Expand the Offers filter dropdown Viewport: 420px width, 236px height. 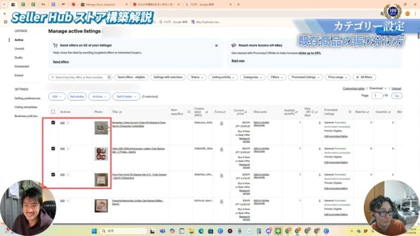277,77
